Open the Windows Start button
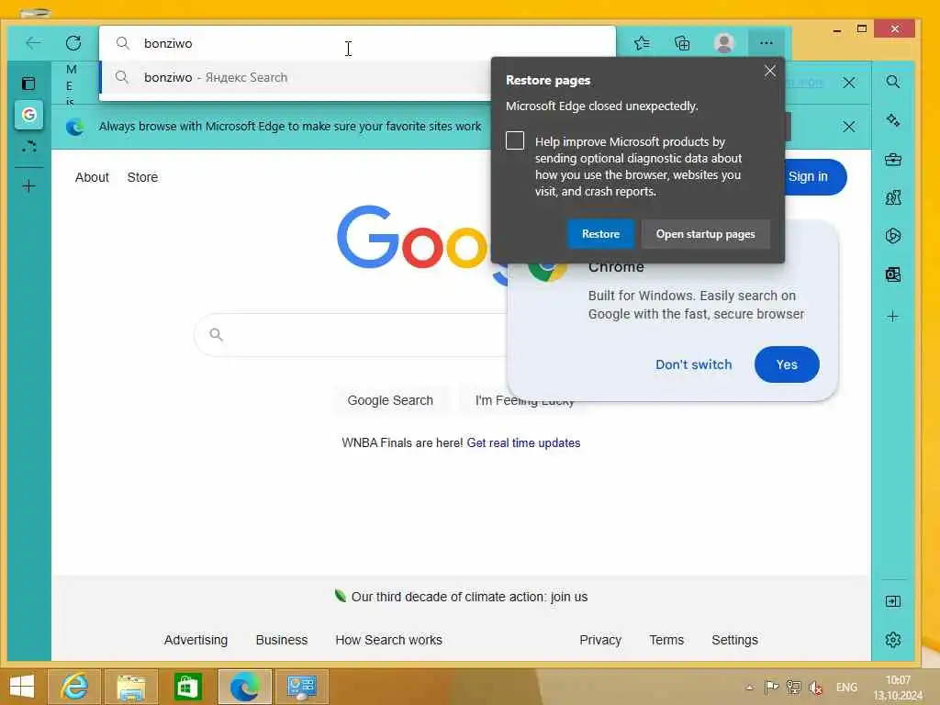 22,687
